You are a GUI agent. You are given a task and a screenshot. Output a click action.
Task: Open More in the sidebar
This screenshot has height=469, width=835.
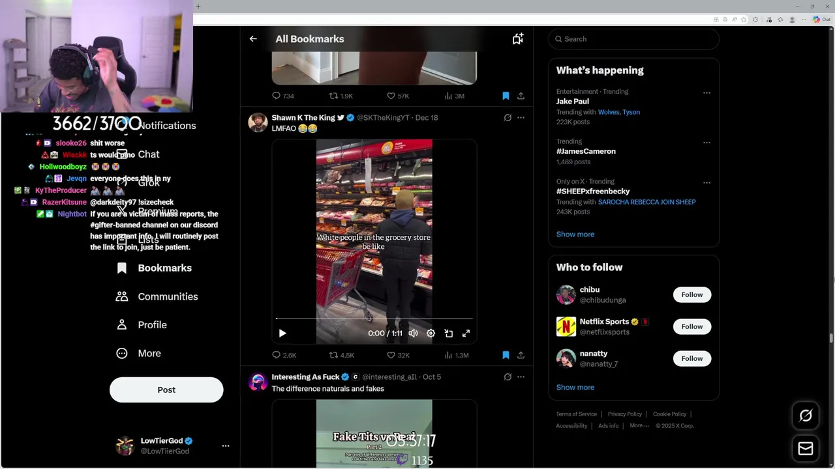[138, 354]
